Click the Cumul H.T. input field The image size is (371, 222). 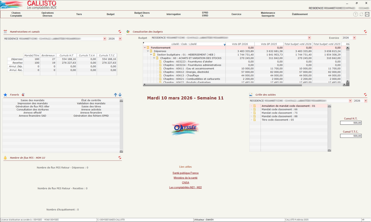click(x=351, y=123)
